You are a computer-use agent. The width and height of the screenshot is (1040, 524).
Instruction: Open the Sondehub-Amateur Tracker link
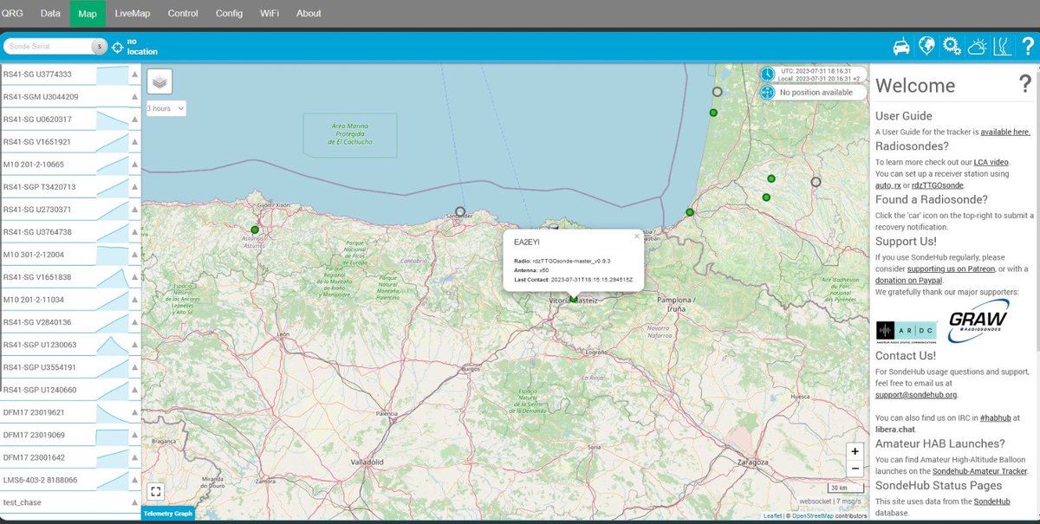tap(979, 471)
